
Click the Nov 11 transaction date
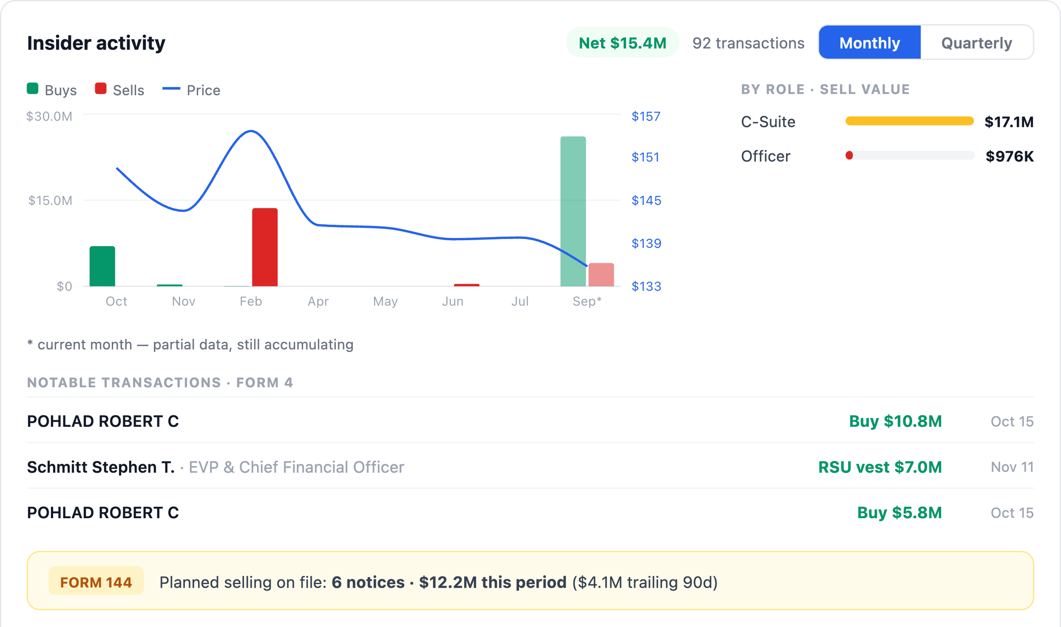point(1012,467)
